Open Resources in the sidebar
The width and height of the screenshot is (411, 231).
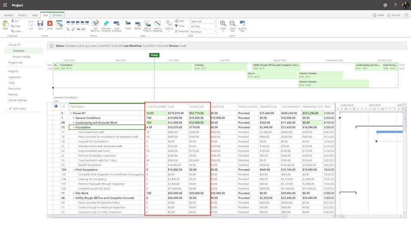point(14,89)
